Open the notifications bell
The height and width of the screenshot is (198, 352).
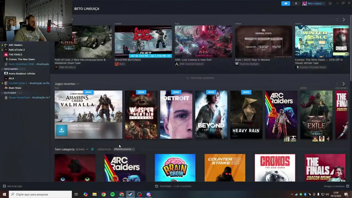296,4
